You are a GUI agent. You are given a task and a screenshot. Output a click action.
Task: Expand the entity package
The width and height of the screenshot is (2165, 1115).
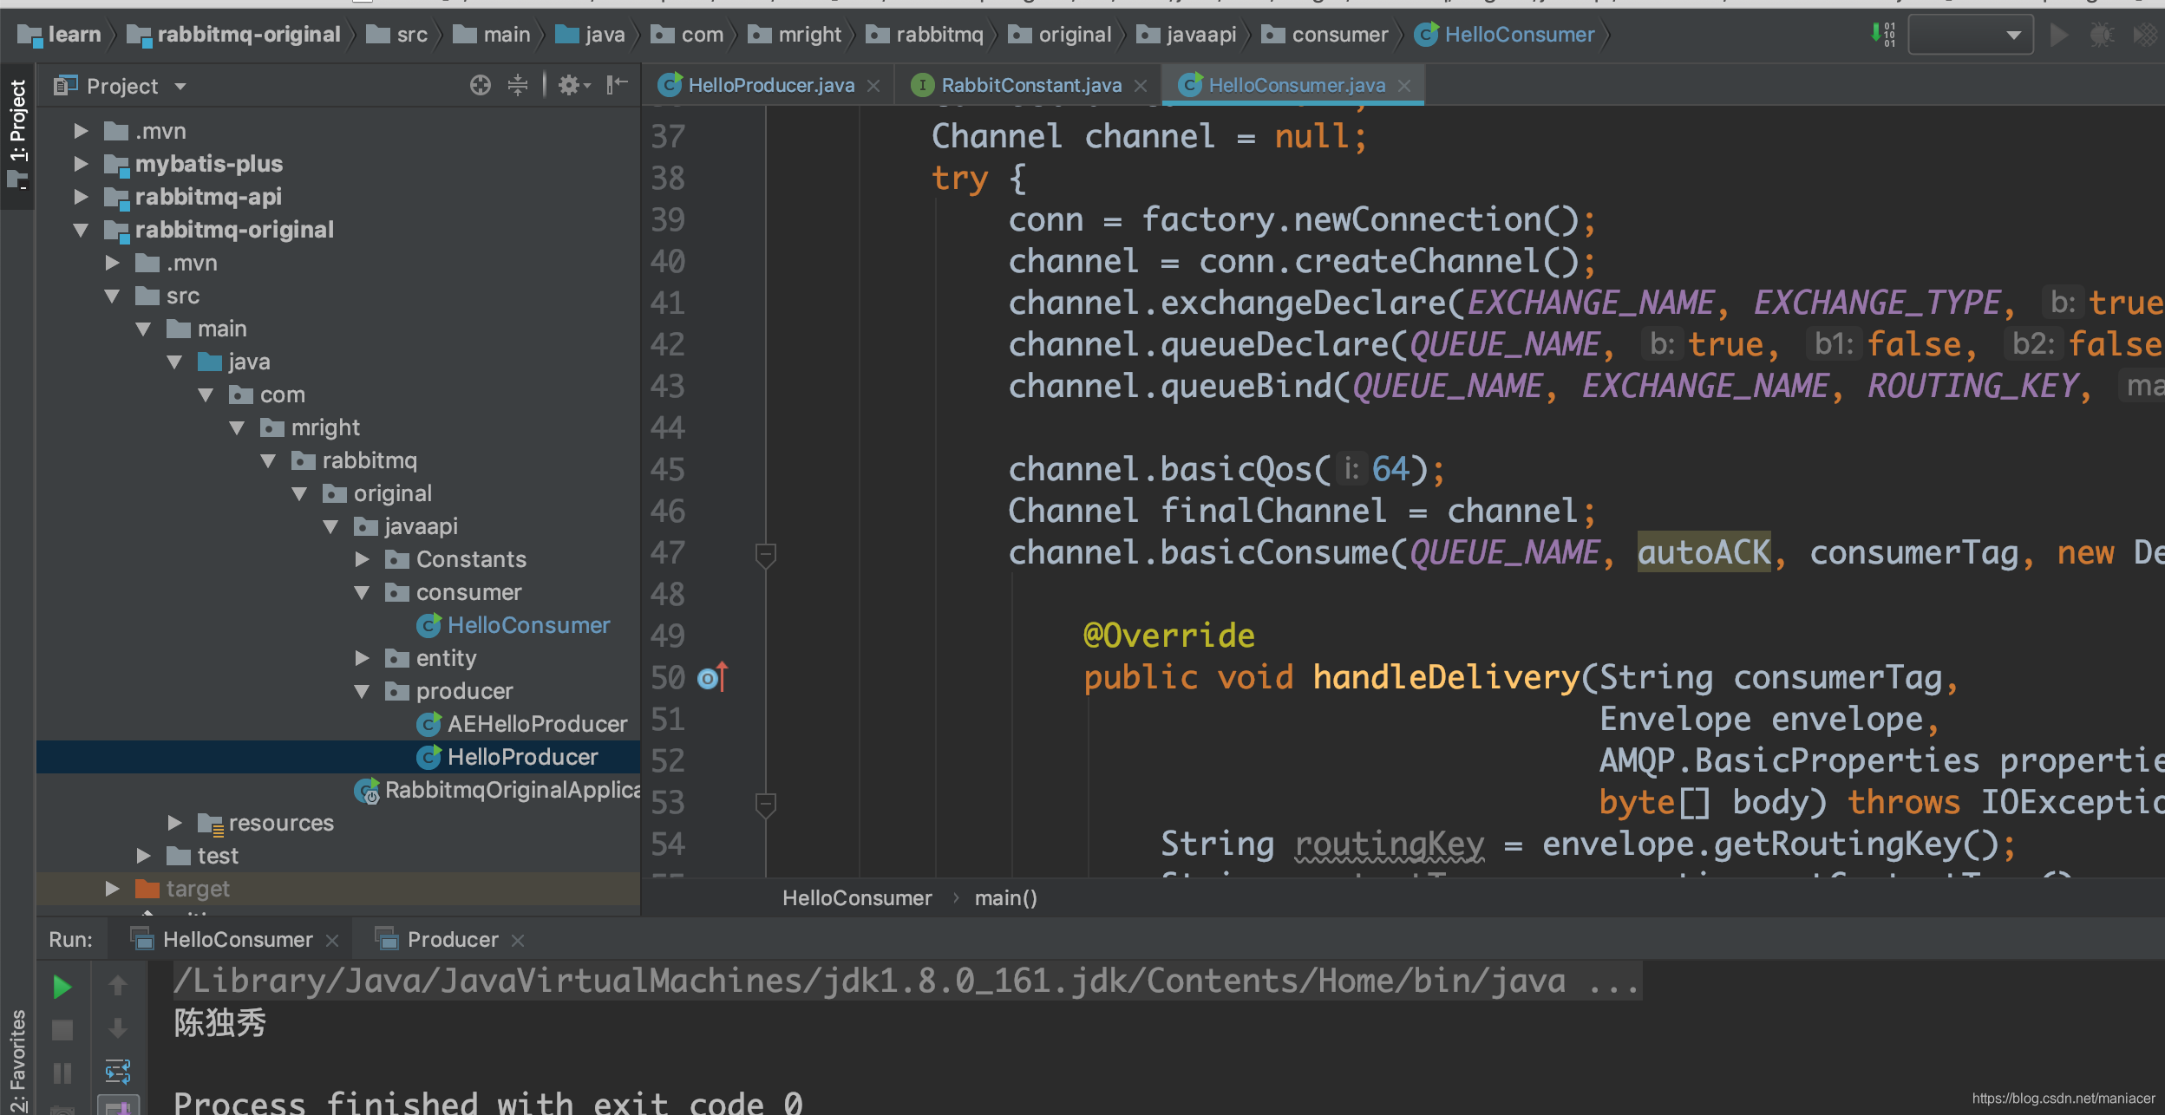point(363,658)
